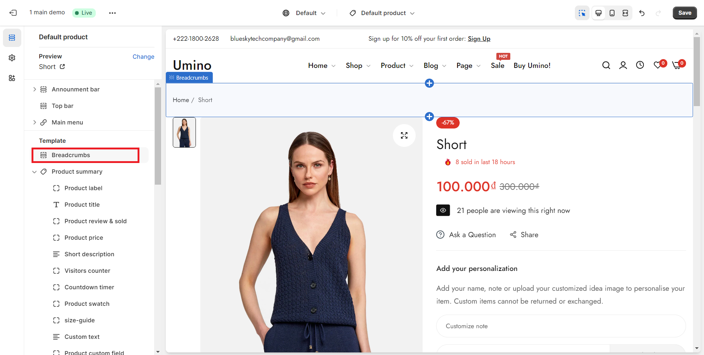Toggle fullscreen preview view

click(x=625, y=13)
